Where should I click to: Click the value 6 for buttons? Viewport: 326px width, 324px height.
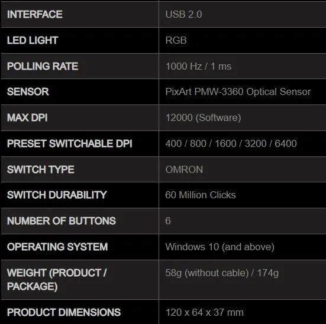pyautogui.click(x=168, y=221)
